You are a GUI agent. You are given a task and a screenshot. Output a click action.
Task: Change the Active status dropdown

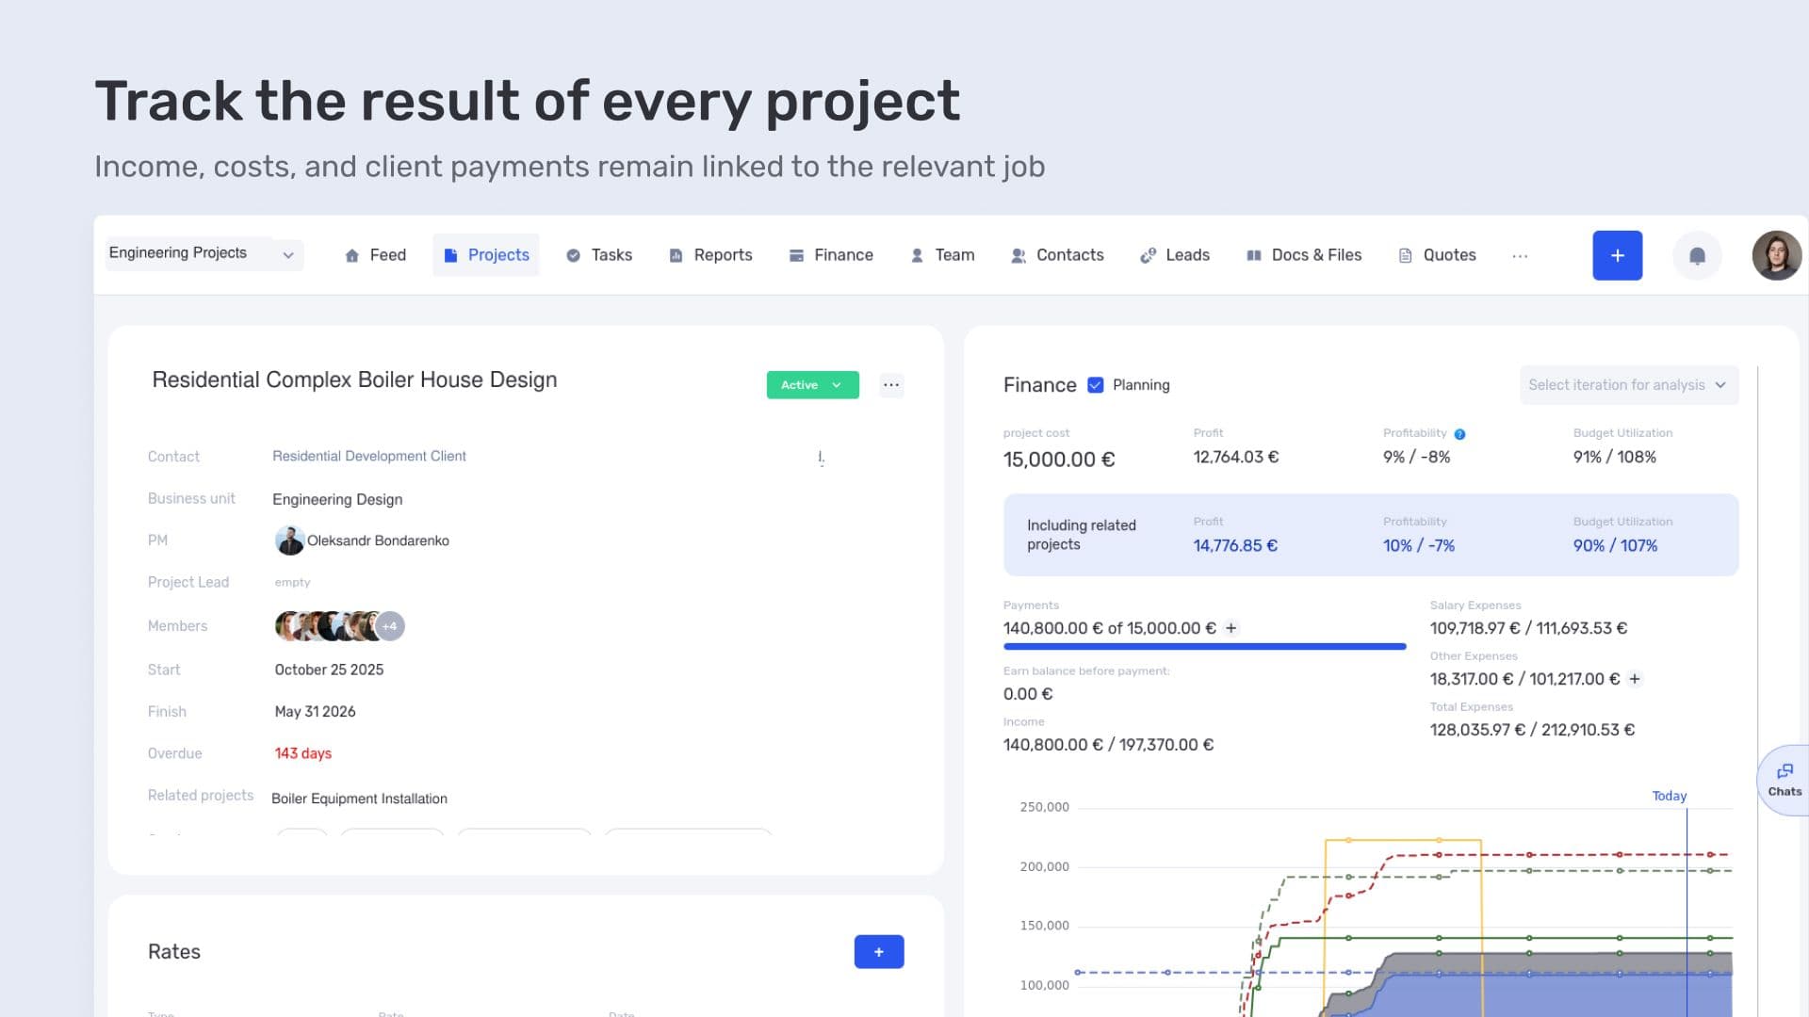click(812, 385)
